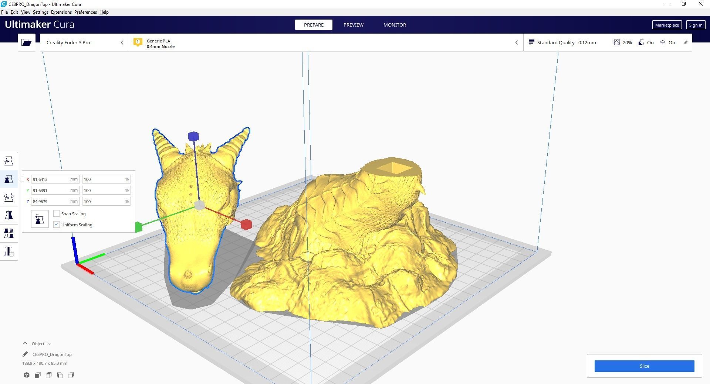
Task: Expand the Generic PLA material panel
Action: click(326, 42)
